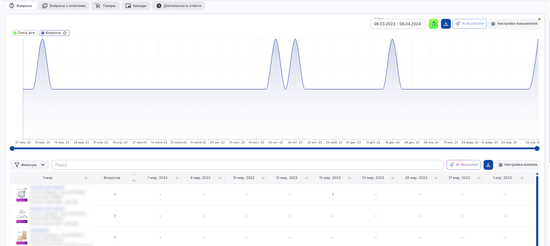Switch to Вопросы с ответами tab

point(64,6)
